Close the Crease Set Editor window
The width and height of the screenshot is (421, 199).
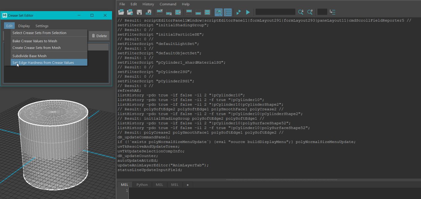105,15
